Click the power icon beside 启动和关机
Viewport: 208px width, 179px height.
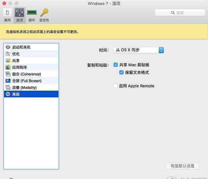8,47
